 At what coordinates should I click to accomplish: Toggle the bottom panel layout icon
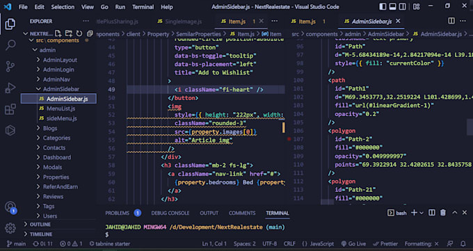(x=392, y=7)
